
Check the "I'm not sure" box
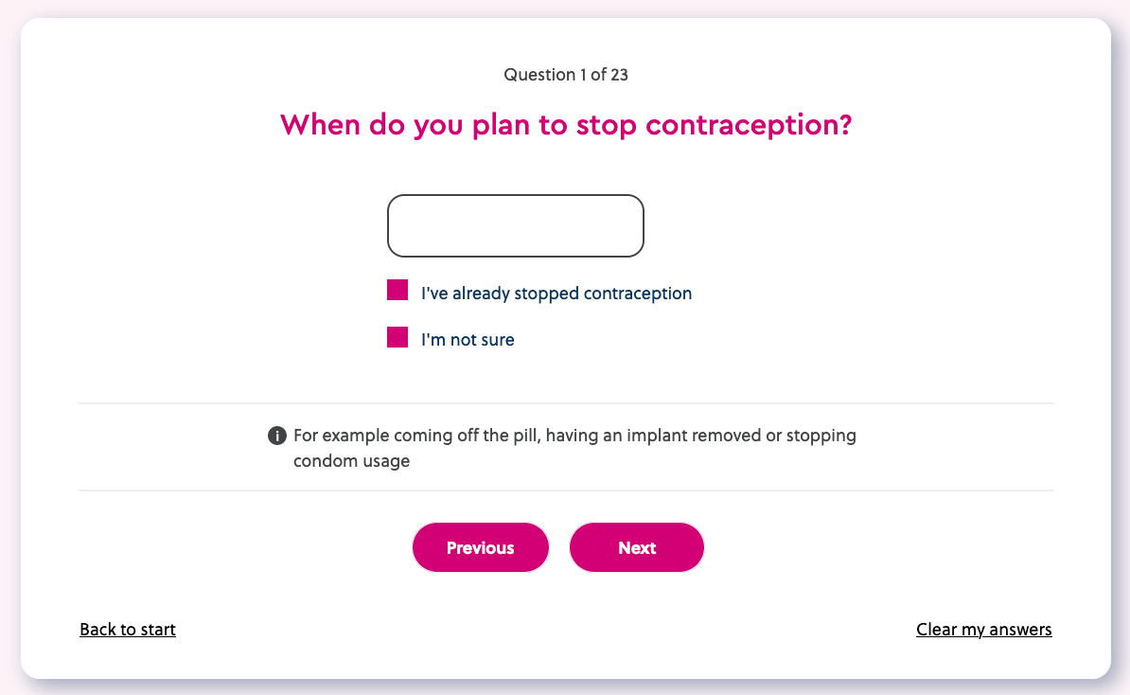coord(397,337)
